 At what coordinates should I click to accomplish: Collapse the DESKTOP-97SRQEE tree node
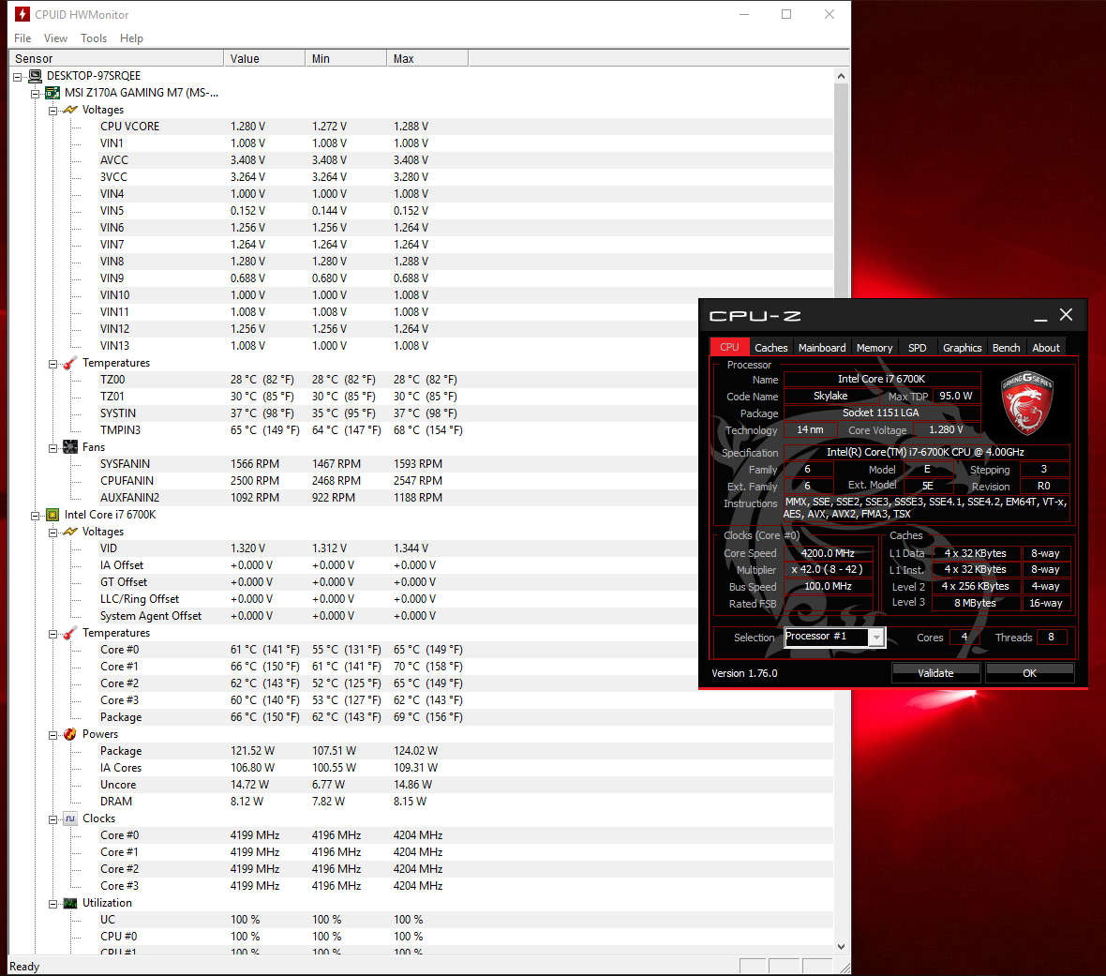tap(18, 76)
